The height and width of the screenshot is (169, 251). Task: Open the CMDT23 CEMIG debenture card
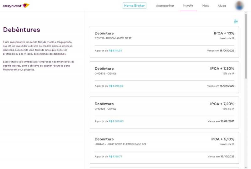pos(164,112)
